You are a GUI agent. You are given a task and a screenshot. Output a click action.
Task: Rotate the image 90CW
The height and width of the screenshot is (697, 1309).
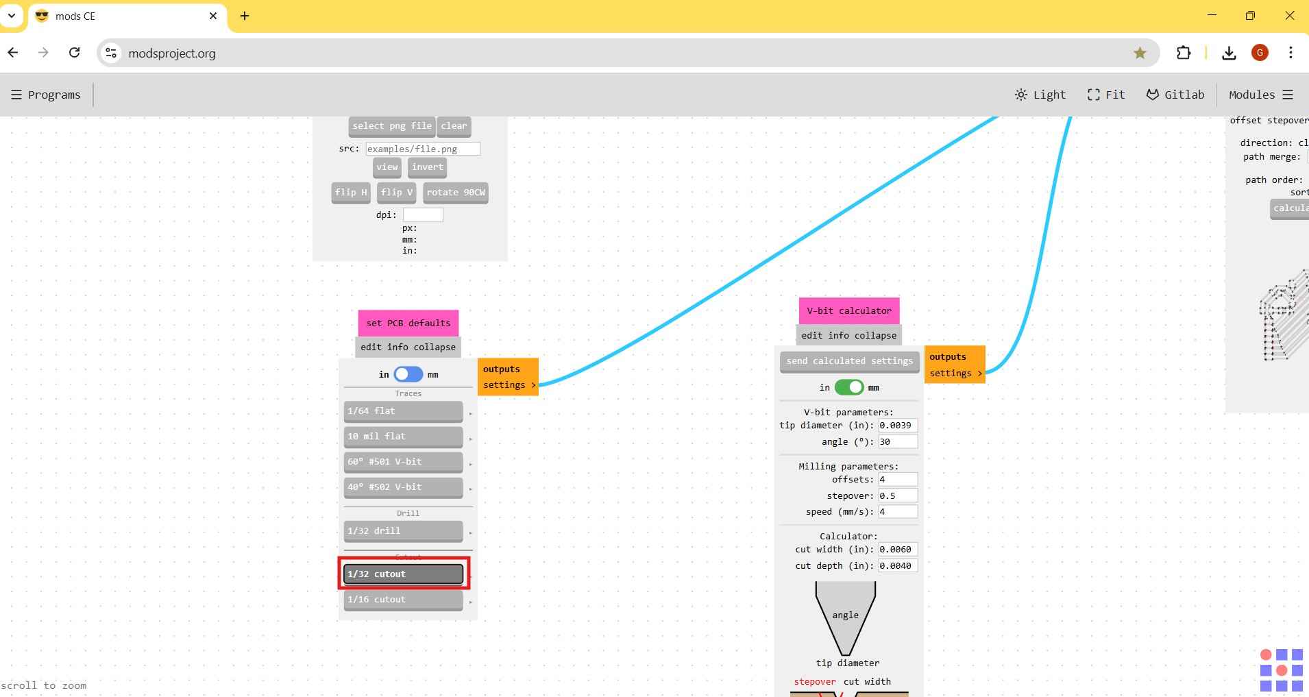pyautogui.click(x=456, y=193)
